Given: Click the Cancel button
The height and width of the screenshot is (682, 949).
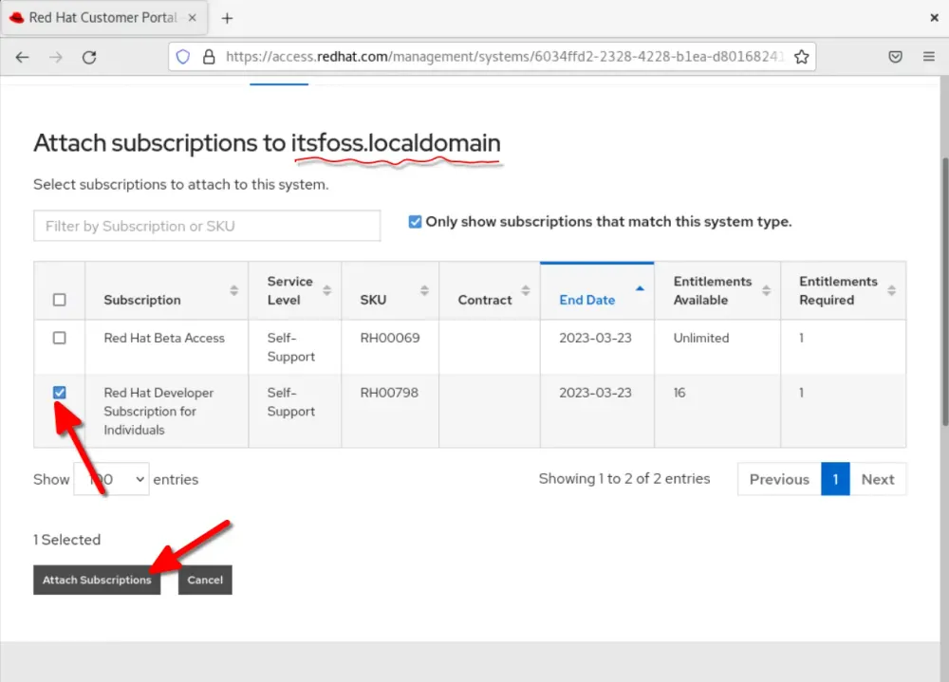Looking at the screenshot, I should tap(205, 580).
